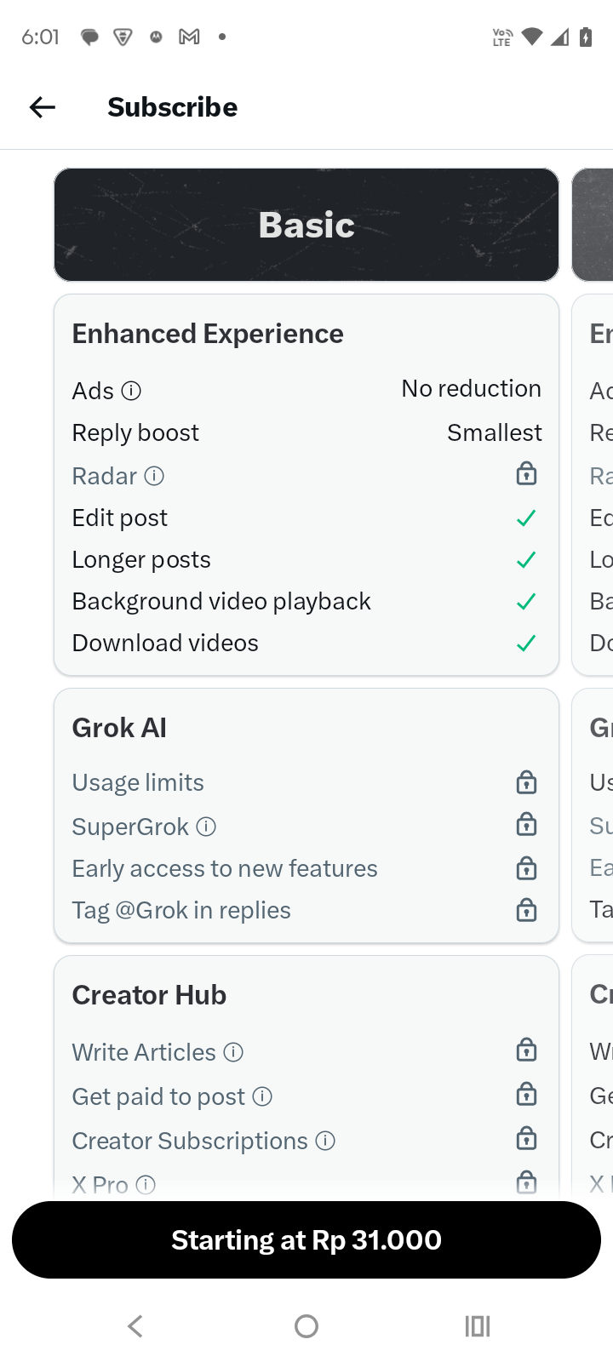Select the Basic plan tab
The width and height of the screenshot is (613, 1362).
point(306,225)
